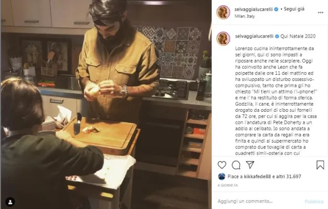Click the Pubblica button
The width and height of the screenshot is (328, 209).
(314, 202)
